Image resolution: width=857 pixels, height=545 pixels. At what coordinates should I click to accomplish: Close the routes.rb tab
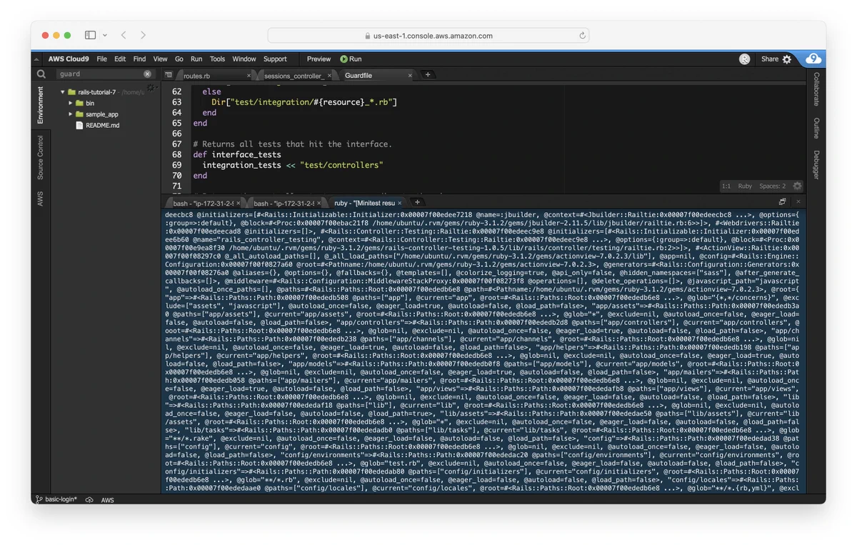[249, 75]
